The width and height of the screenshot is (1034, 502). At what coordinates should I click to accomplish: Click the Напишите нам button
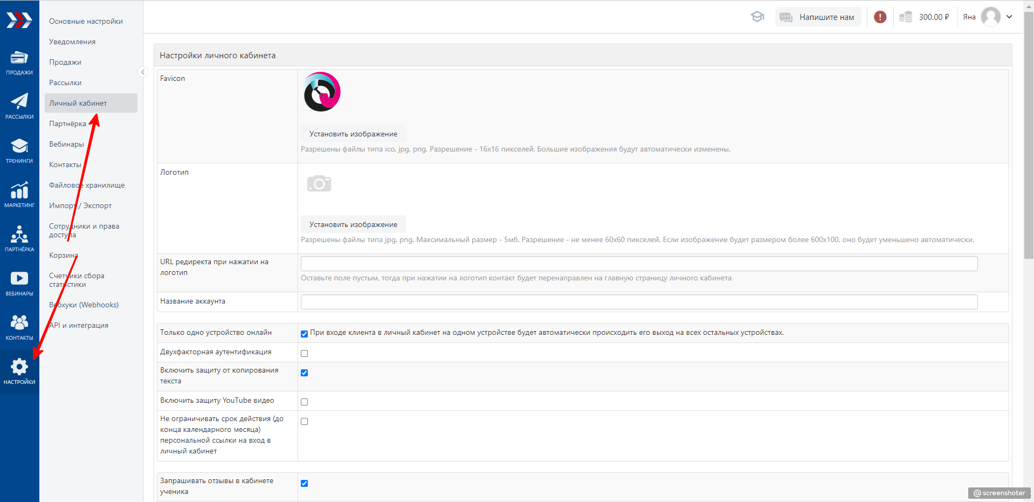click(x=818, y=17)
